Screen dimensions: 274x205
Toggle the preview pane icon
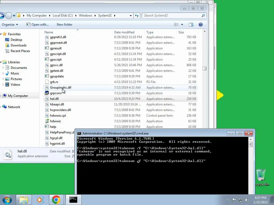[191, 25]
